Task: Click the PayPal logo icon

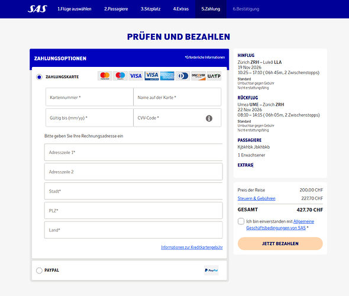Action: click(211, 270)
